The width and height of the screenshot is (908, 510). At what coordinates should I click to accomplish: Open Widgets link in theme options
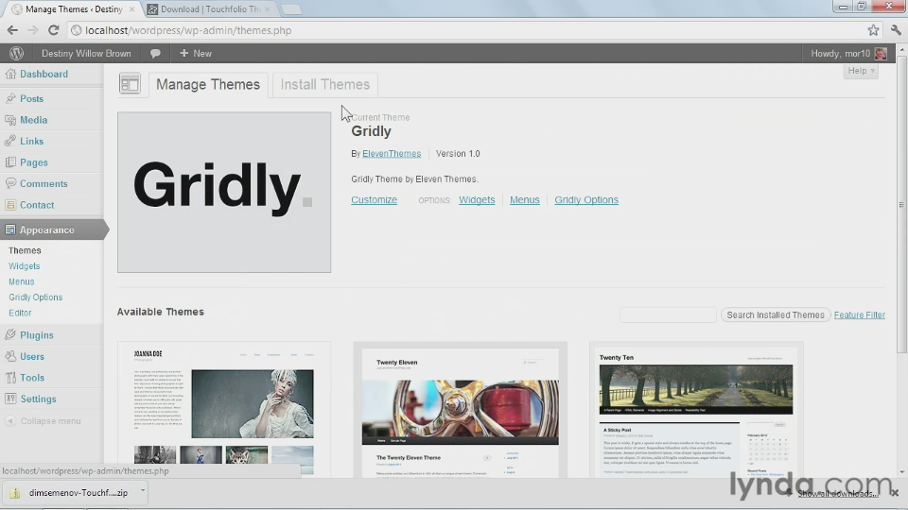click(x=477, y=199)
